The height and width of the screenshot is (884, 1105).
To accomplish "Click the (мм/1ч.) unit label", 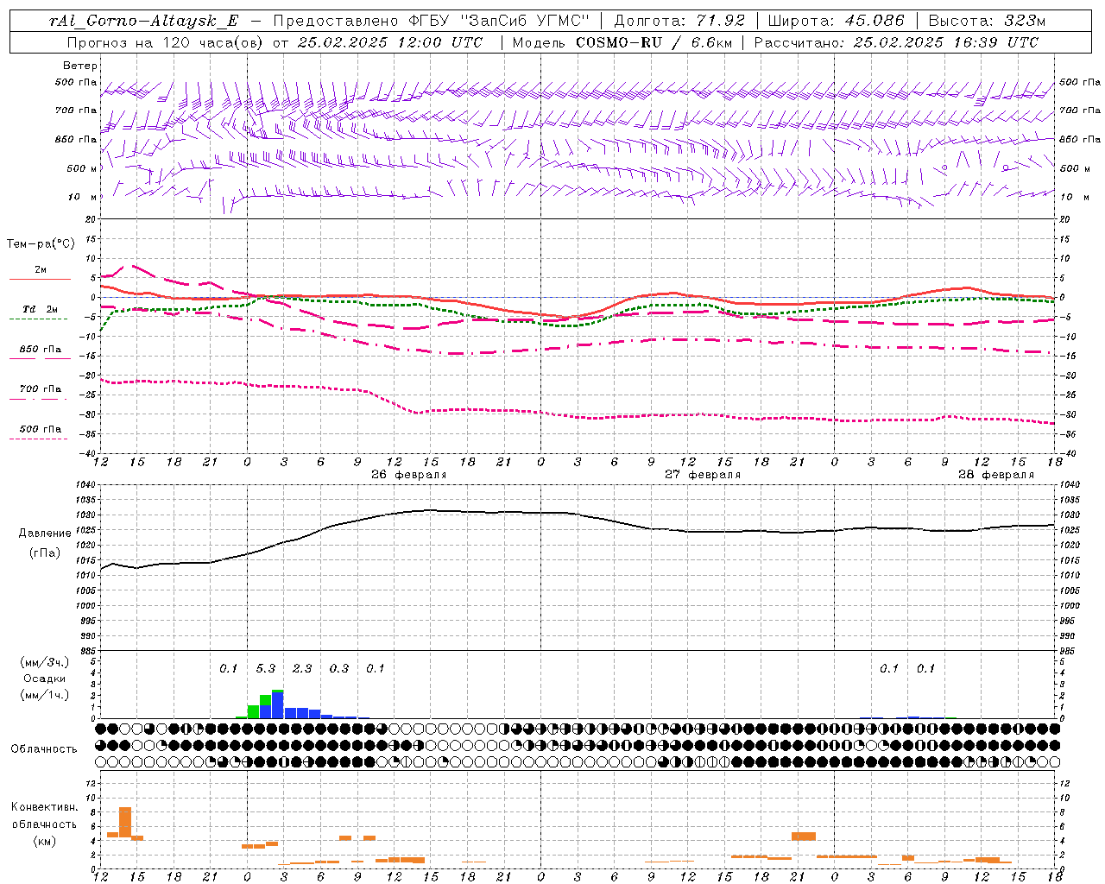I will click(44, 695).
